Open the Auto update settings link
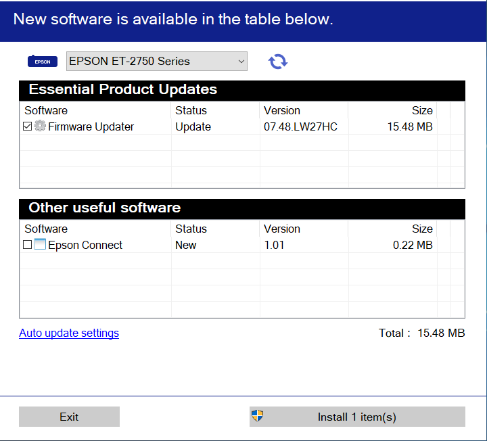The height and width of the screenshot is (441, 487). (x=69, y=333)
